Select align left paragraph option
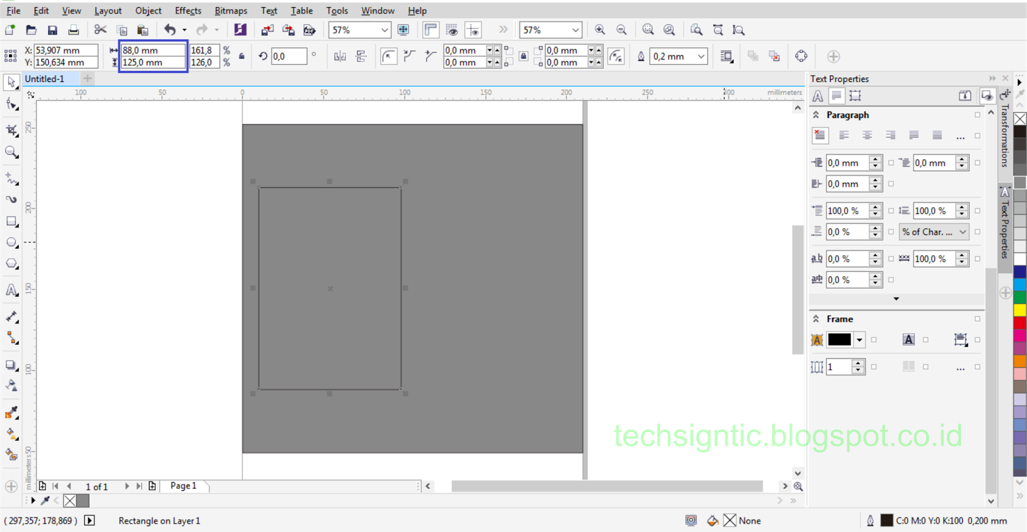Viewport: 1027px width, 532px height. pyautogui.click(x=843, y=135)
